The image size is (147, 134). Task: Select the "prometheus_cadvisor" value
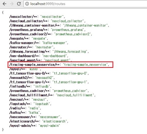coord(70,91)
